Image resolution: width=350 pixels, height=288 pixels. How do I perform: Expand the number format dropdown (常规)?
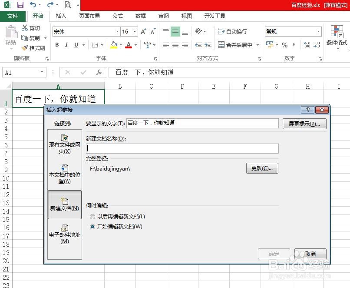(319, 31)
